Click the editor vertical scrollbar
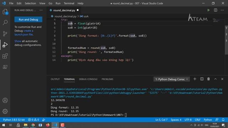This screenshot has height=128, width=228. click(x=227, y=40)
